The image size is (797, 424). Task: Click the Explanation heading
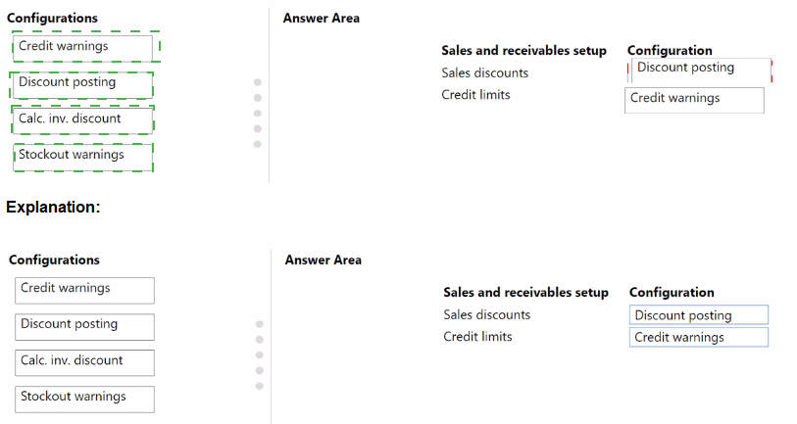click(x=53, y=208)
